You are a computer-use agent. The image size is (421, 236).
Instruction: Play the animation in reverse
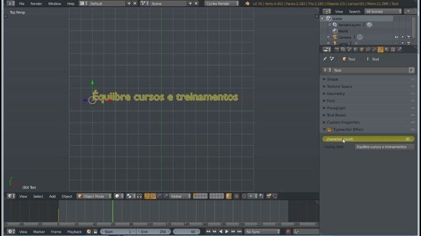[x=221, y=231]
